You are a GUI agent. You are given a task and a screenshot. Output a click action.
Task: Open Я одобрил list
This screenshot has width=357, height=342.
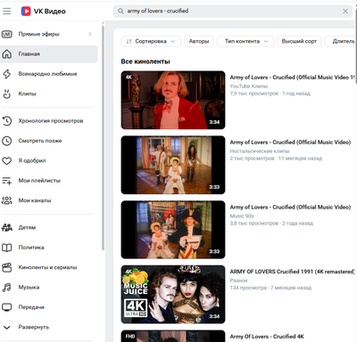click(x=49, y=160)
